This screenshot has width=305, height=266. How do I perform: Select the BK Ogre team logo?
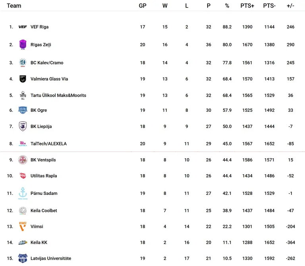[x=23, y=110]
